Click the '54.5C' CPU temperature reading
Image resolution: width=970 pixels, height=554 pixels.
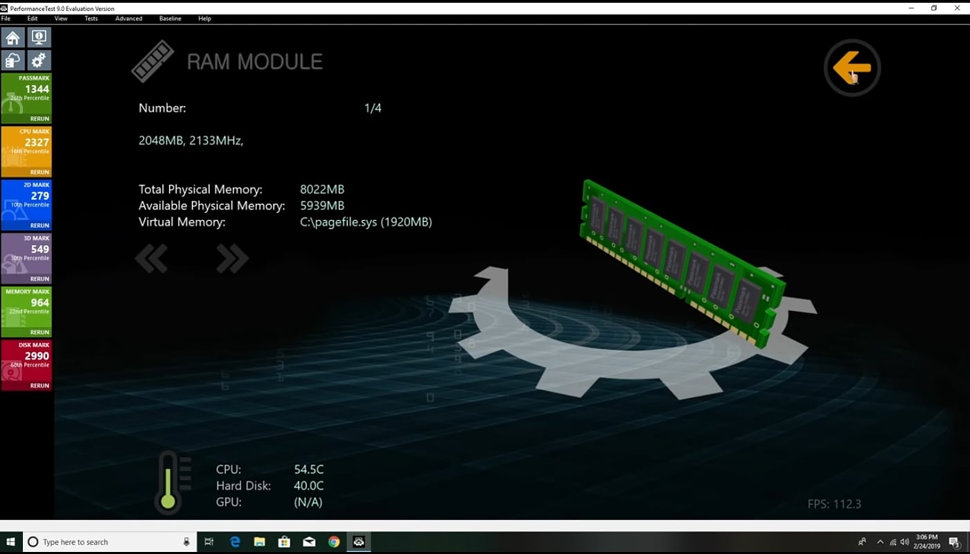point(309,470)
